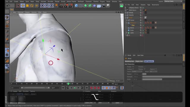Select the Live Selection arrow tool

pyautogui.click(x=18, y=6)
